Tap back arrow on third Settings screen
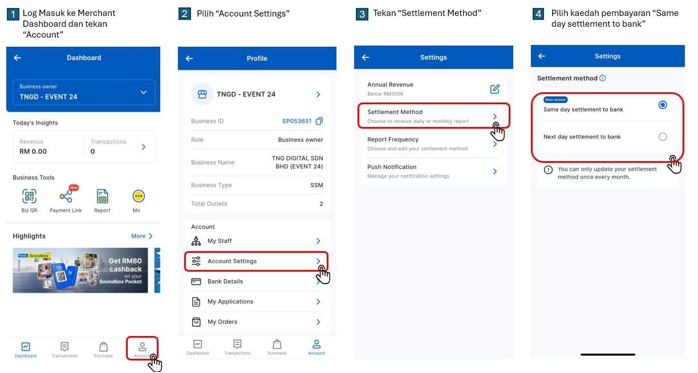 (x=366, y=58)
